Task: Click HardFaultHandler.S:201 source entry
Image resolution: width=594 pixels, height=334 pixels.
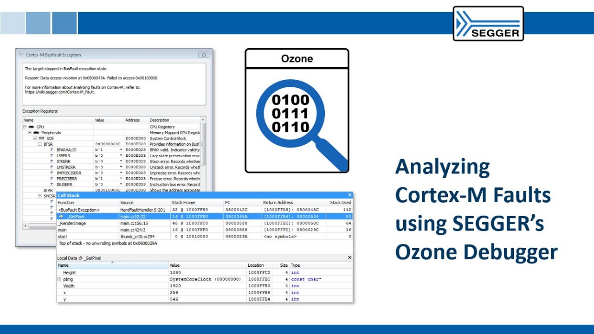Action: [142, 210]
